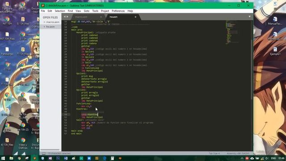This screenshot has width=286, height=161.
Task: Open the View menu
Action: (x=78, y=11)
